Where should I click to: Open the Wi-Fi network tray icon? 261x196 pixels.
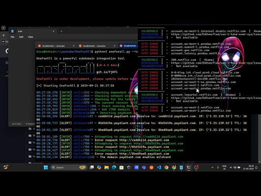click(x=231, y=167)
